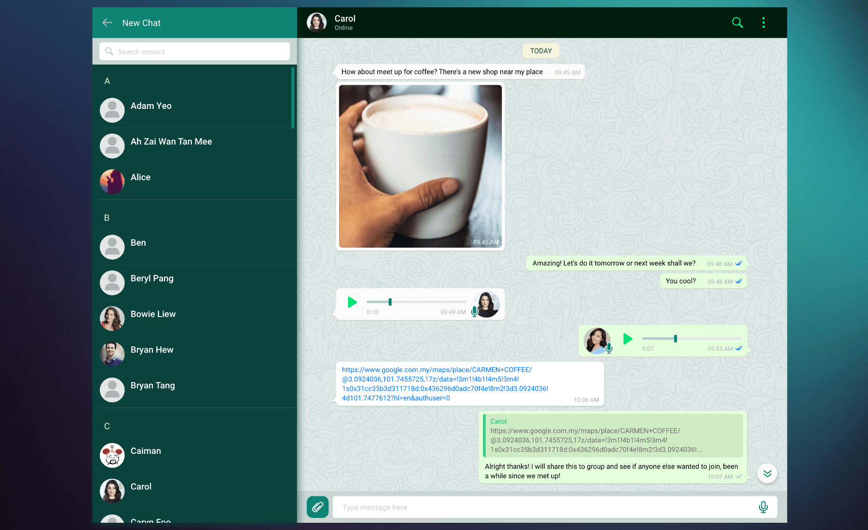868x530 pixels.
Task: Click Carol's avatar on received voice message
Action: tap(487, 305)
